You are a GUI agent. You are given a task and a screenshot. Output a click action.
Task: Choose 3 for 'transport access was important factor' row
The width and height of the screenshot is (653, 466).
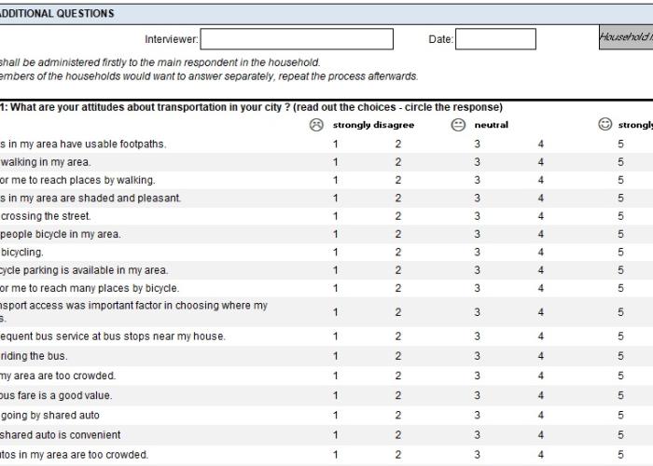(478, 312)
